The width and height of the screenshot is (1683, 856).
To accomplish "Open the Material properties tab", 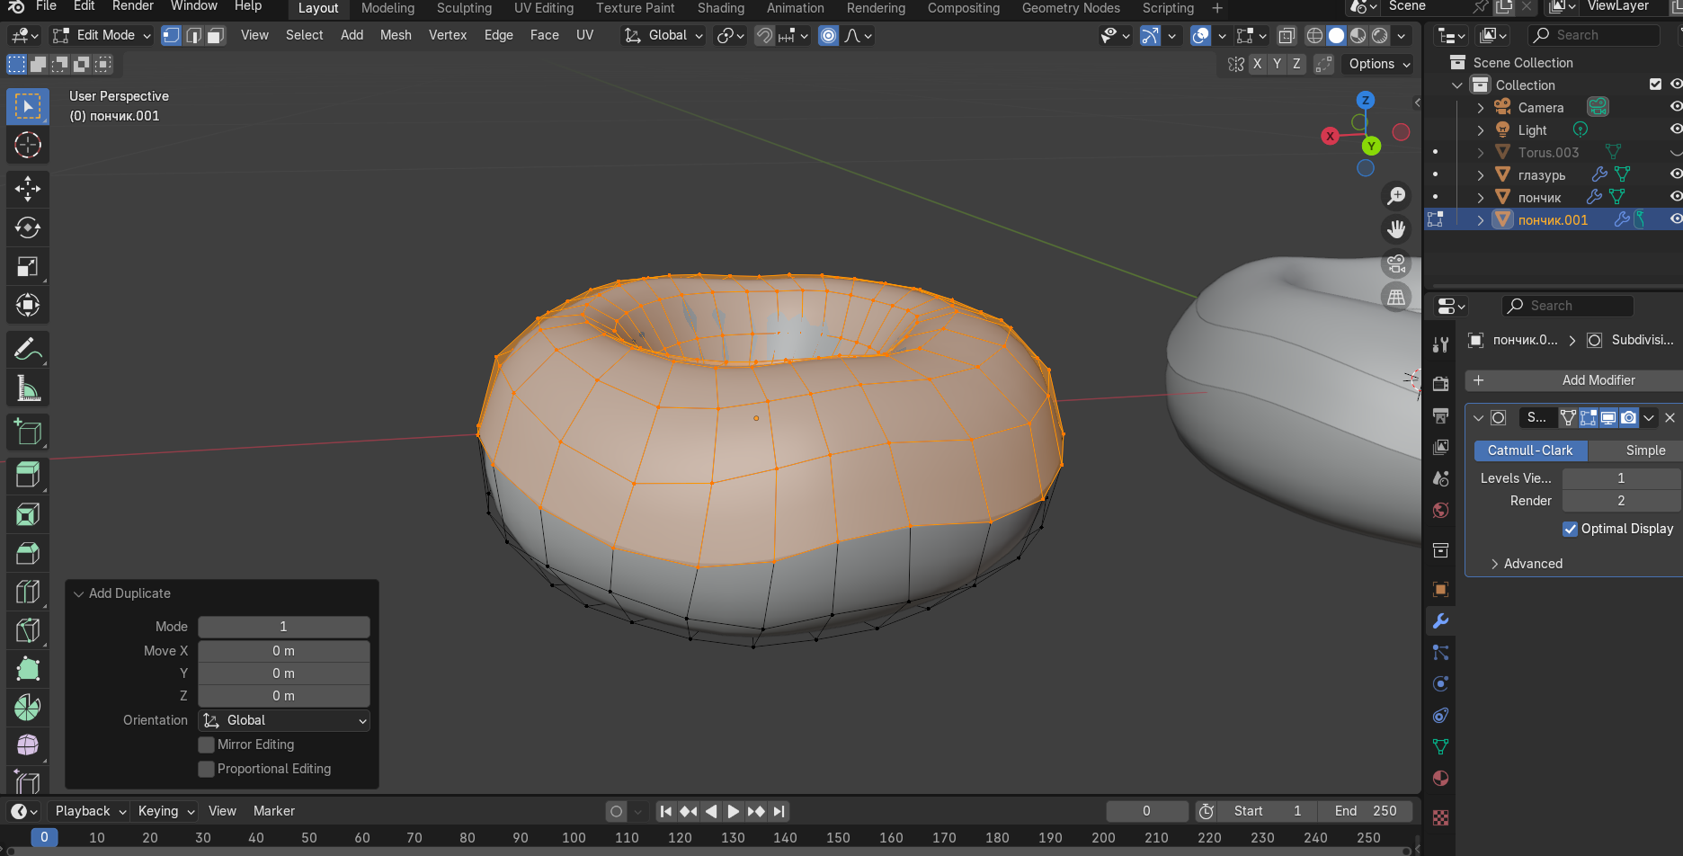I will tap(1440, 779).
